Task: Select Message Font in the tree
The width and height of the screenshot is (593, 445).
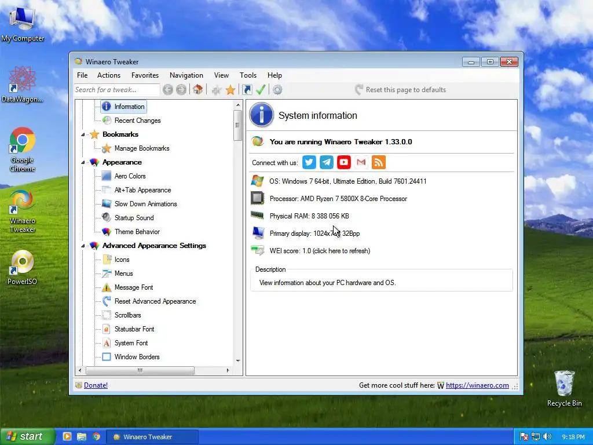Action: (134, 287)
